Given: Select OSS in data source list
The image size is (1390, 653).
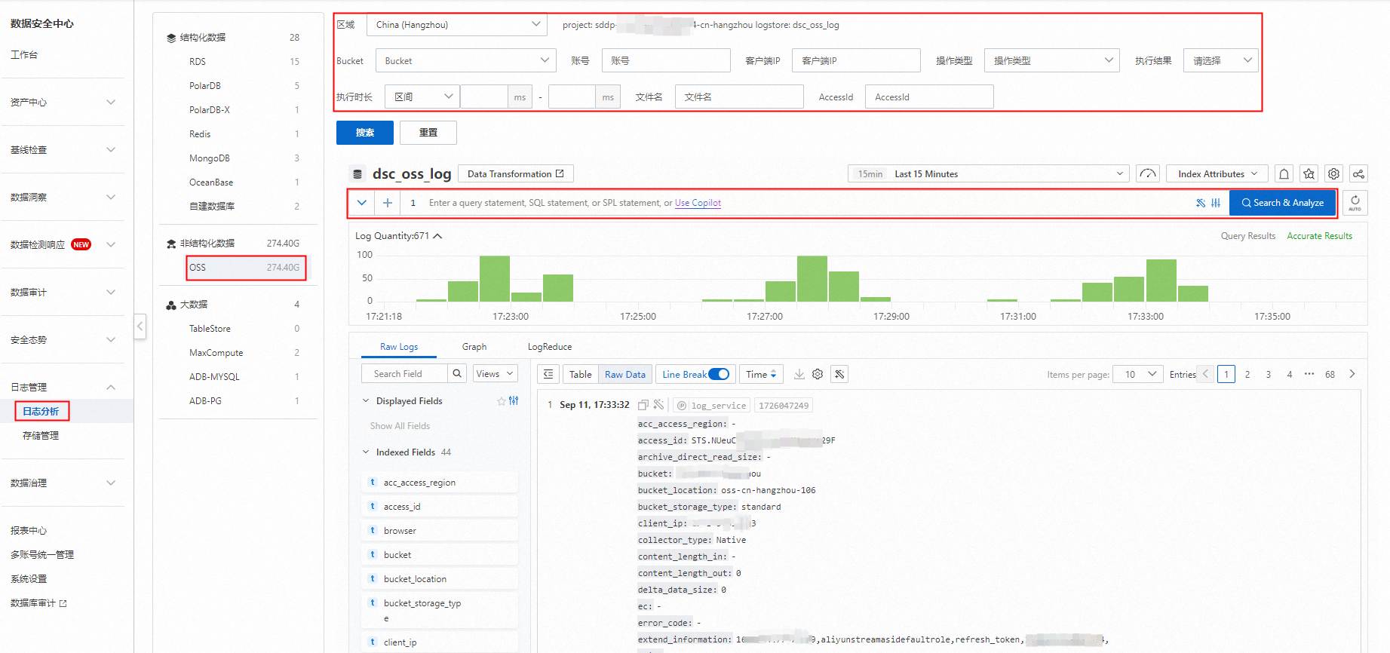Looking at the screenshot, I should (x=246, y=268).
